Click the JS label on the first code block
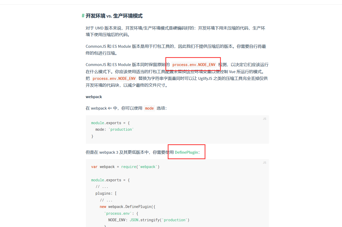This screenshot has width=342, height=227. click(264, 119)
